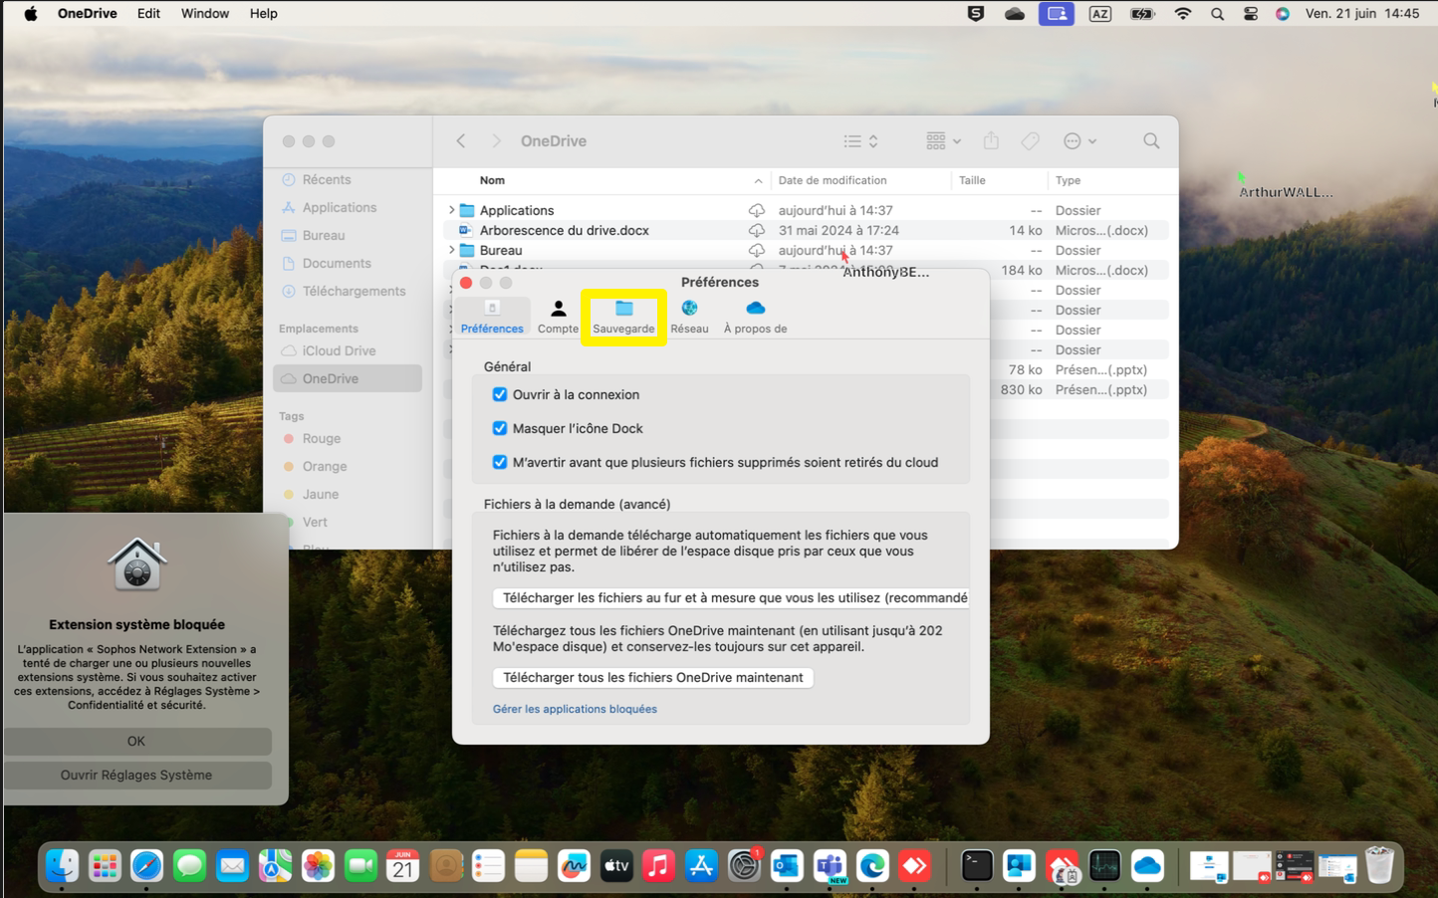Open the Help menu

click(x=264, y=14)
